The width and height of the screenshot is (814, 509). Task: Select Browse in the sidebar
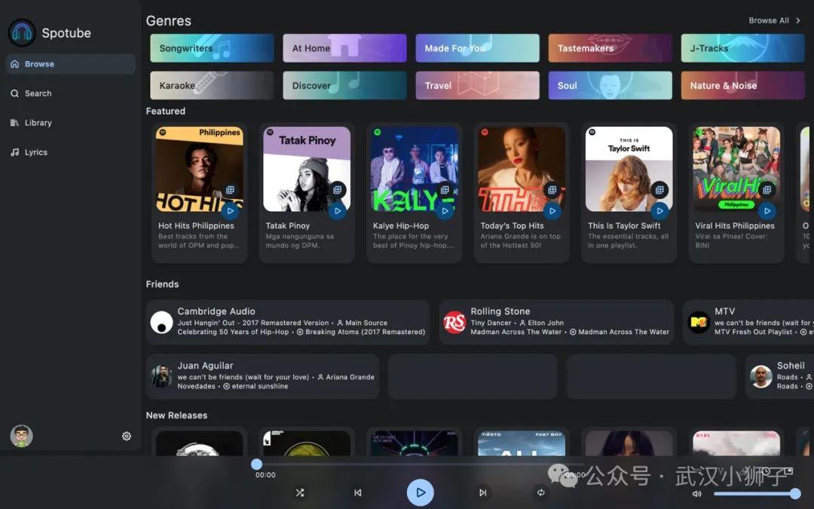(40, 63)
